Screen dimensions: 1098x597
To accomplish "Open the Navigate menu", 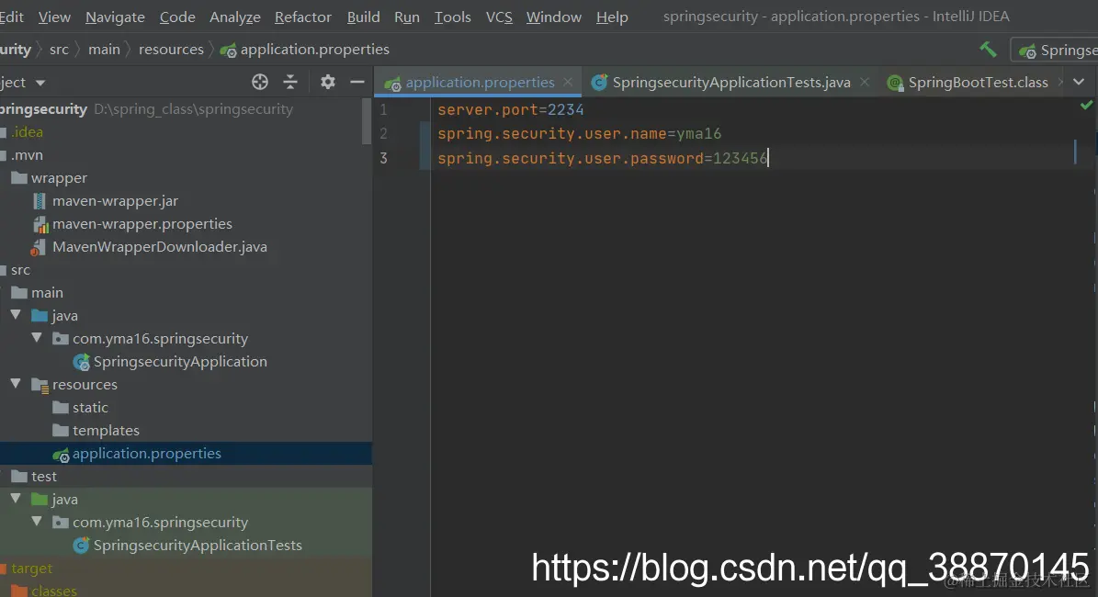I will 115,17.
